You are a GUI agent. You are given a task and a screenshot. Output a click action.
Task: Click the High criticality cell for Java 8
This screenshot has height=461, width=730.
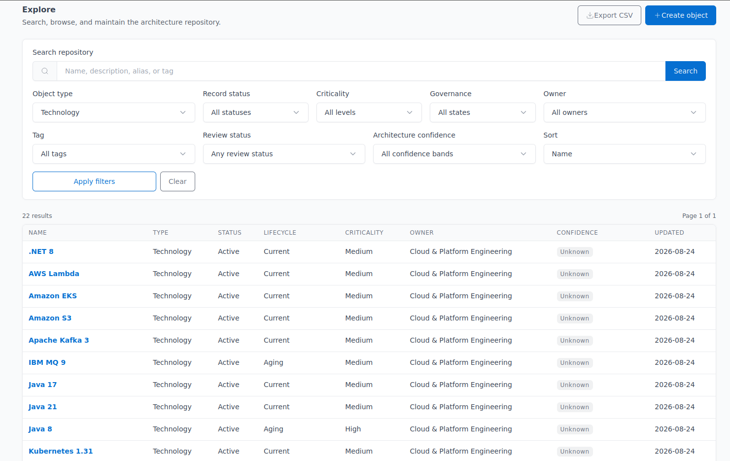[x=353, y=429]
